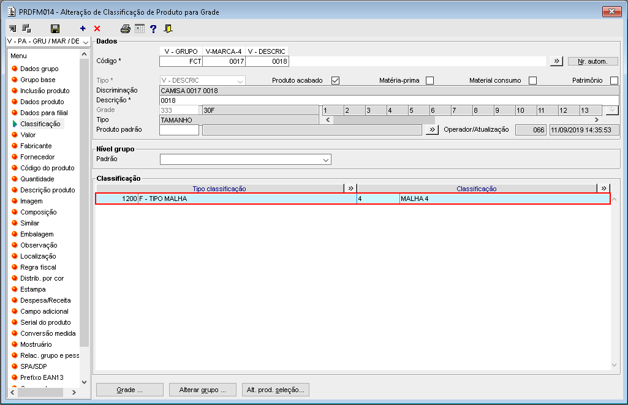628x405 pixels.
Task: Select Grupo base in menu
Action: click(37, 80)
